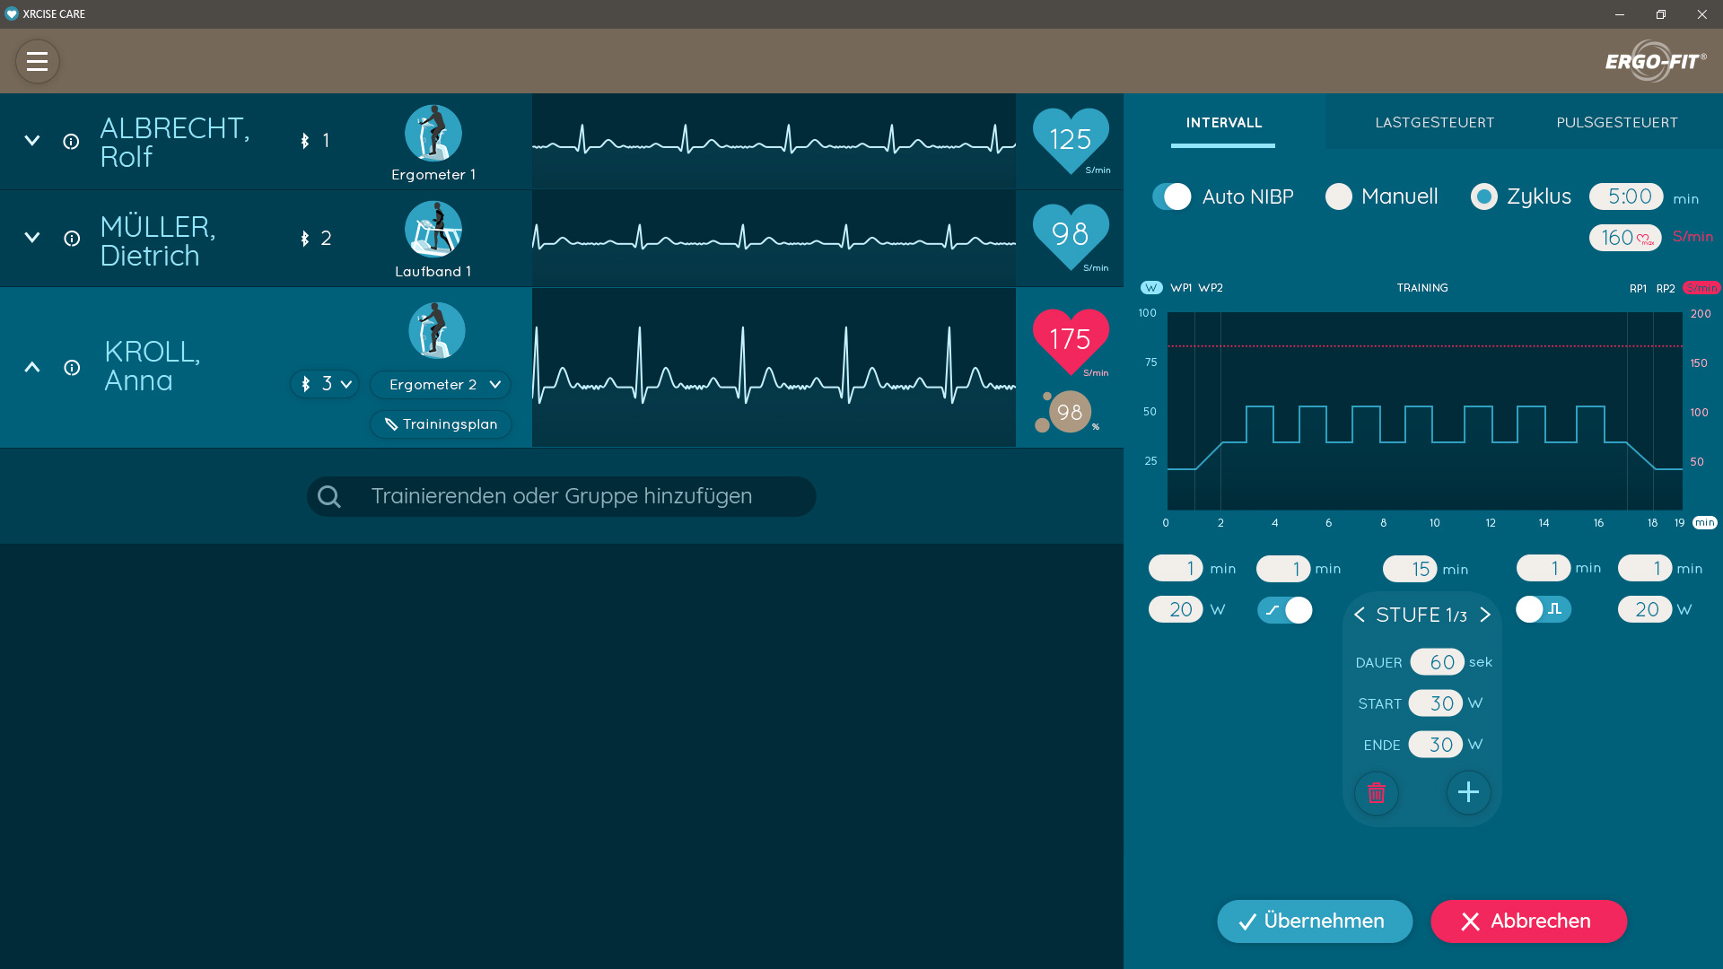This screenshot has width=1723, height=969.
Task: Toggle the Auto NIBP switch
Action: (1172, 196)
